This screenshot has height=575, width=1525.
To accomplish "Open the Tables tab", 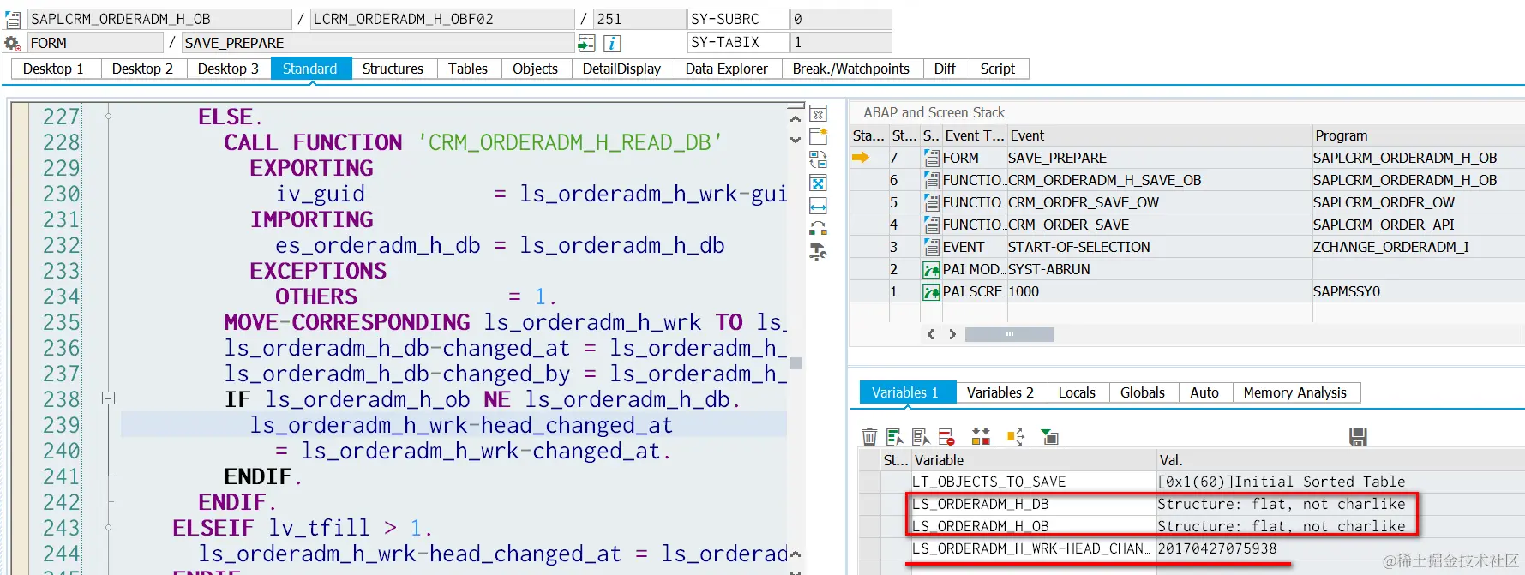I will [468, 69].
